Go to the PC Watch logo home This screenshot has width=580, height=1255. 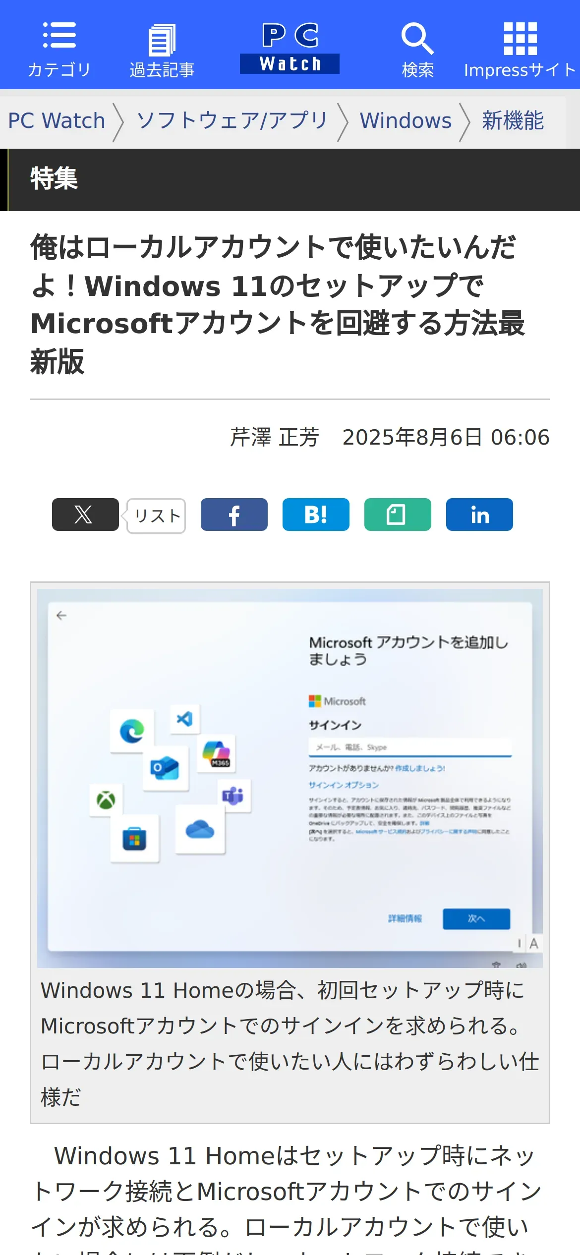click(x=290, y=48)
